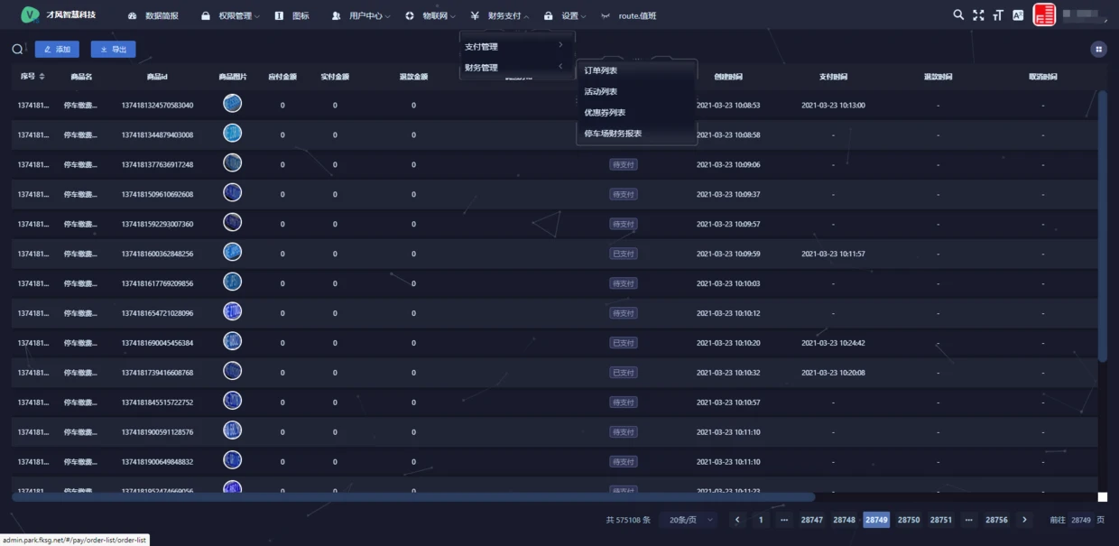Click the 数据简报 dashboard gauge icon
This screenshot has width=1119, height=546.
tap(133, 16)
